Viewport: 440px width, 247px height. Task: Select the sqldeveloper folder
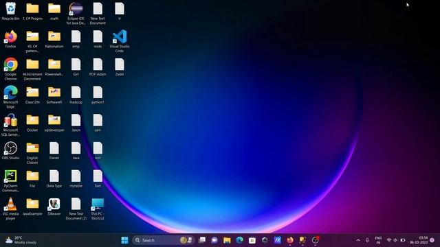54,123
